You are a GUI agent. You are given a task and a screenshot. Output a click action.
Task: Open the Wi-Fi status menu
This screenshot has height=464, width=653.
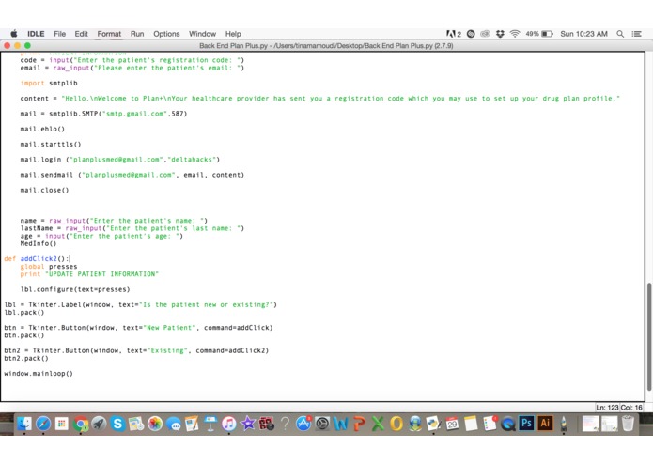click(x=515, y=34)
